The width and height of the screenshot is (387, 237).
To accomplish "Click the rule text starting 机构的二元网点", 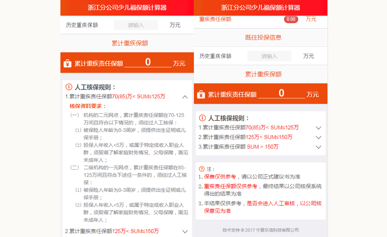I will coord(134,119).
